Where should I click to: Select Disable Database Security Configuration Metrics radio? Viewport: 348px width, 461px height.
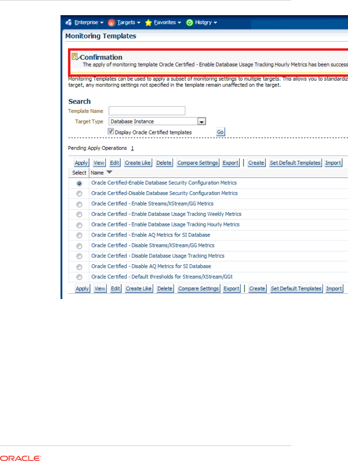[79, 194]
